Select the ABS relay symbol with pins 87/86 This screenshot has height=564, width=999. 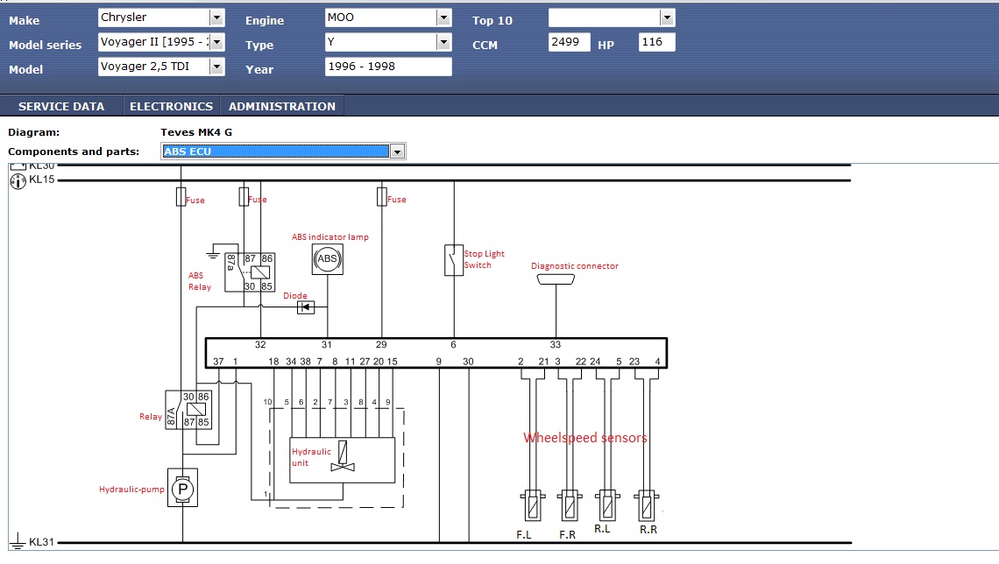(x=250, y=272)
